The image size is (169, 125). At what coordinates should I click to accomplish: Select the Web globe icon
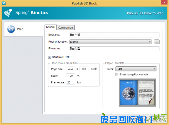pos(11,29)
